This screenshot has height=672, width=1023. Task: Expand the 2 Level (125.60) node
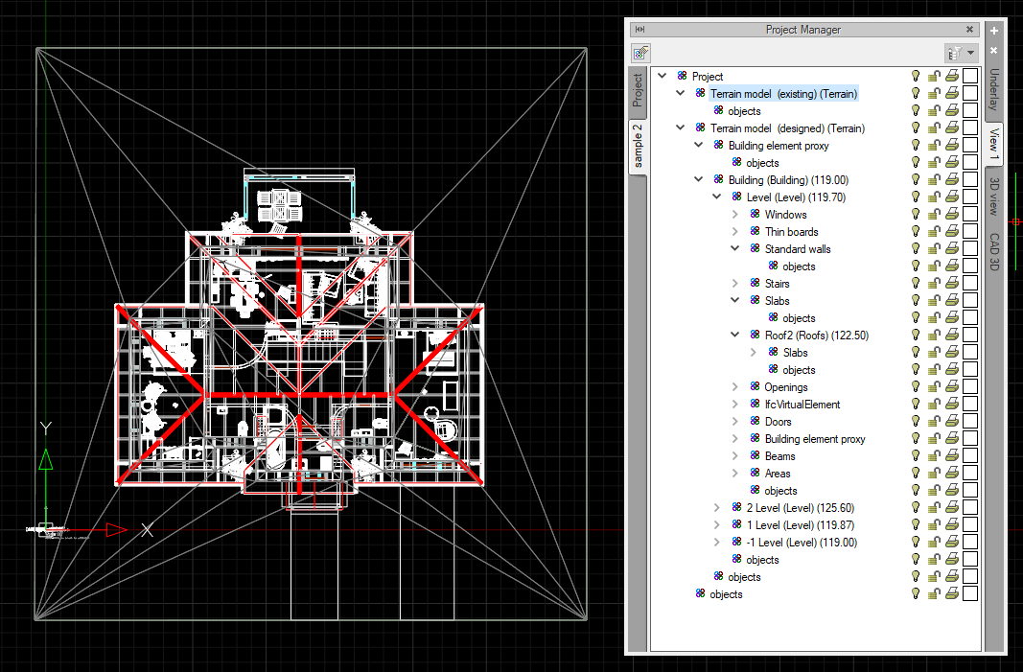click(716, 507)
